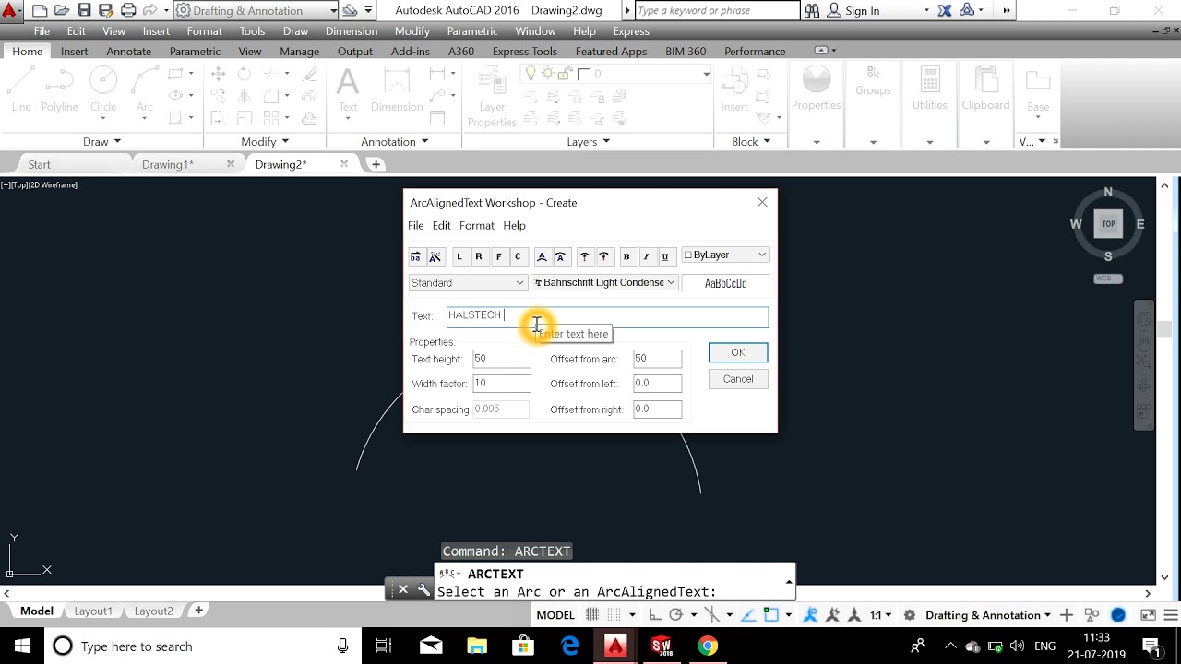
Task: Click the Width factor field
Action: (x=502, y=384)
